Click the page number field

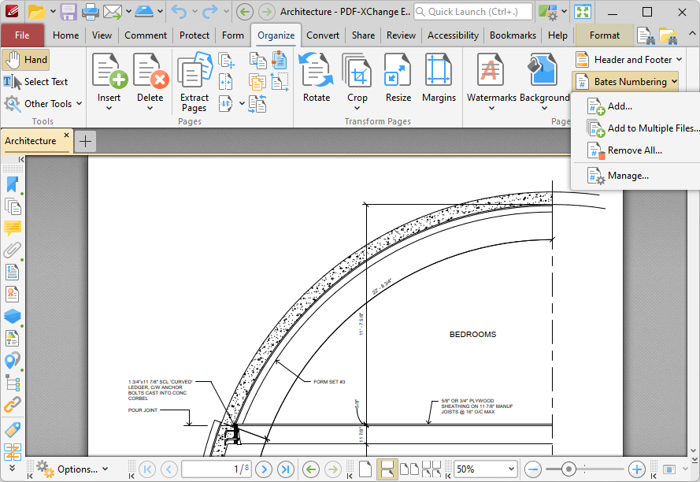pyautogui.click(x=217, y=469)
